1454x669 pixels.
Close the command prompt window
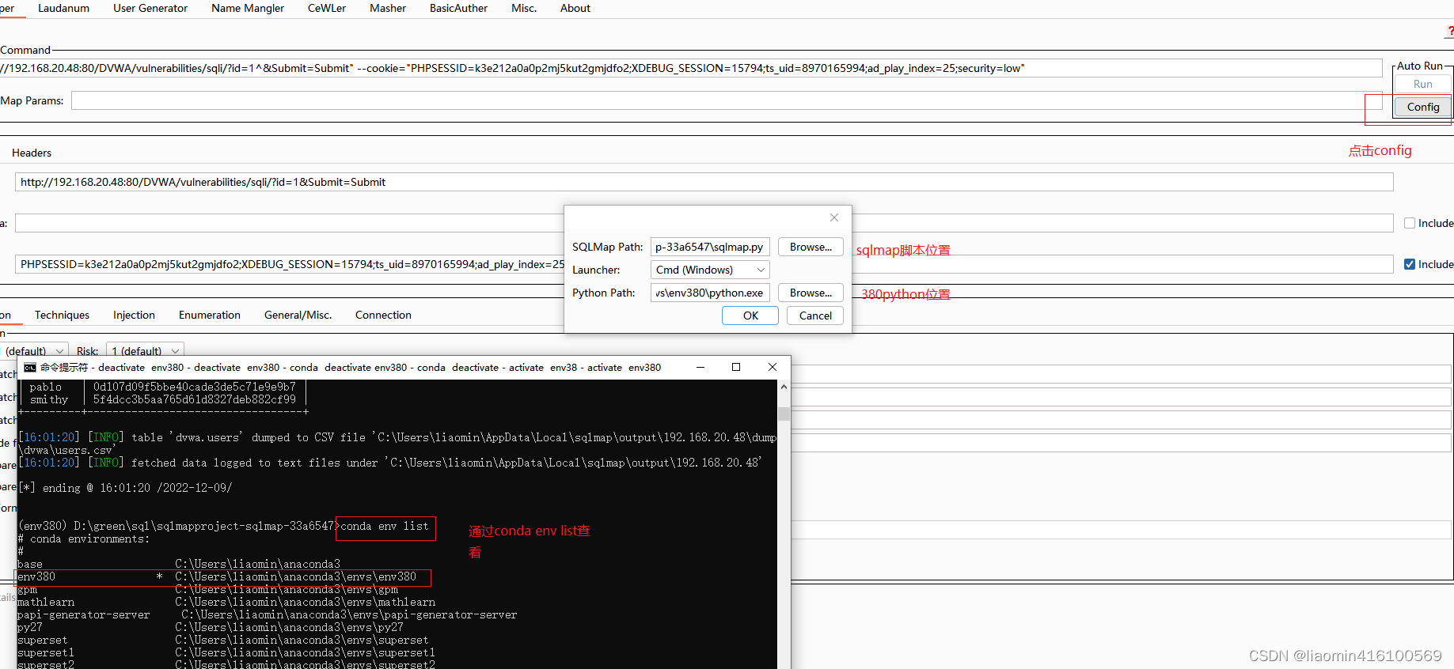773,367
